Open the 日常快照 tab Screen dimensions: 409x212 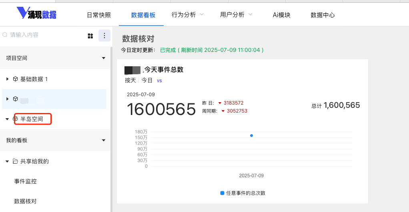(99, 15)
